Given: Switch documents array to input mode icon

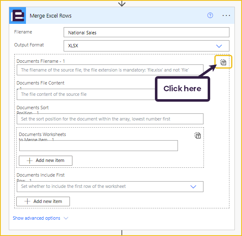Looking at the screenshot, I should click(223, 62).
